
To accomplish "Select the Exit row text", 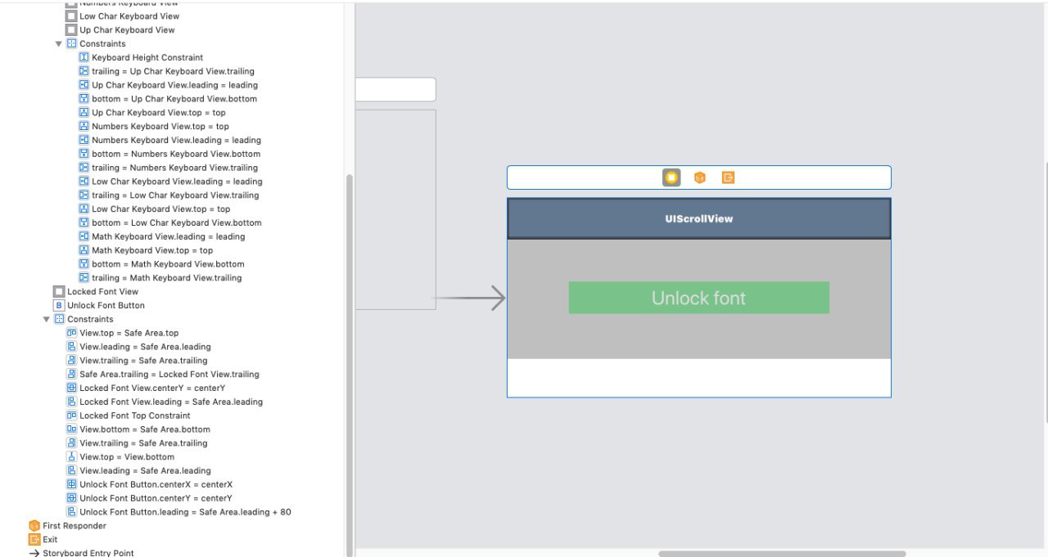I will click(50, 540).
